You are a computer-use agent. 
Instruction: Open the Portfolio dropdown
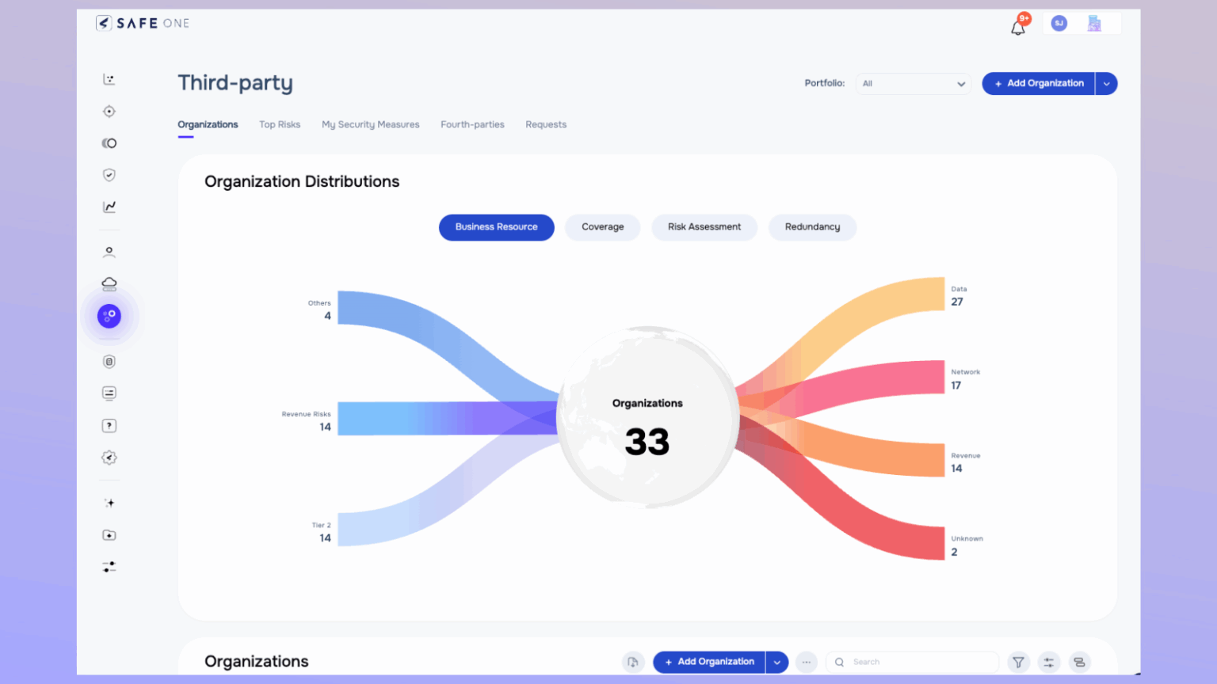tap(913, 83)
